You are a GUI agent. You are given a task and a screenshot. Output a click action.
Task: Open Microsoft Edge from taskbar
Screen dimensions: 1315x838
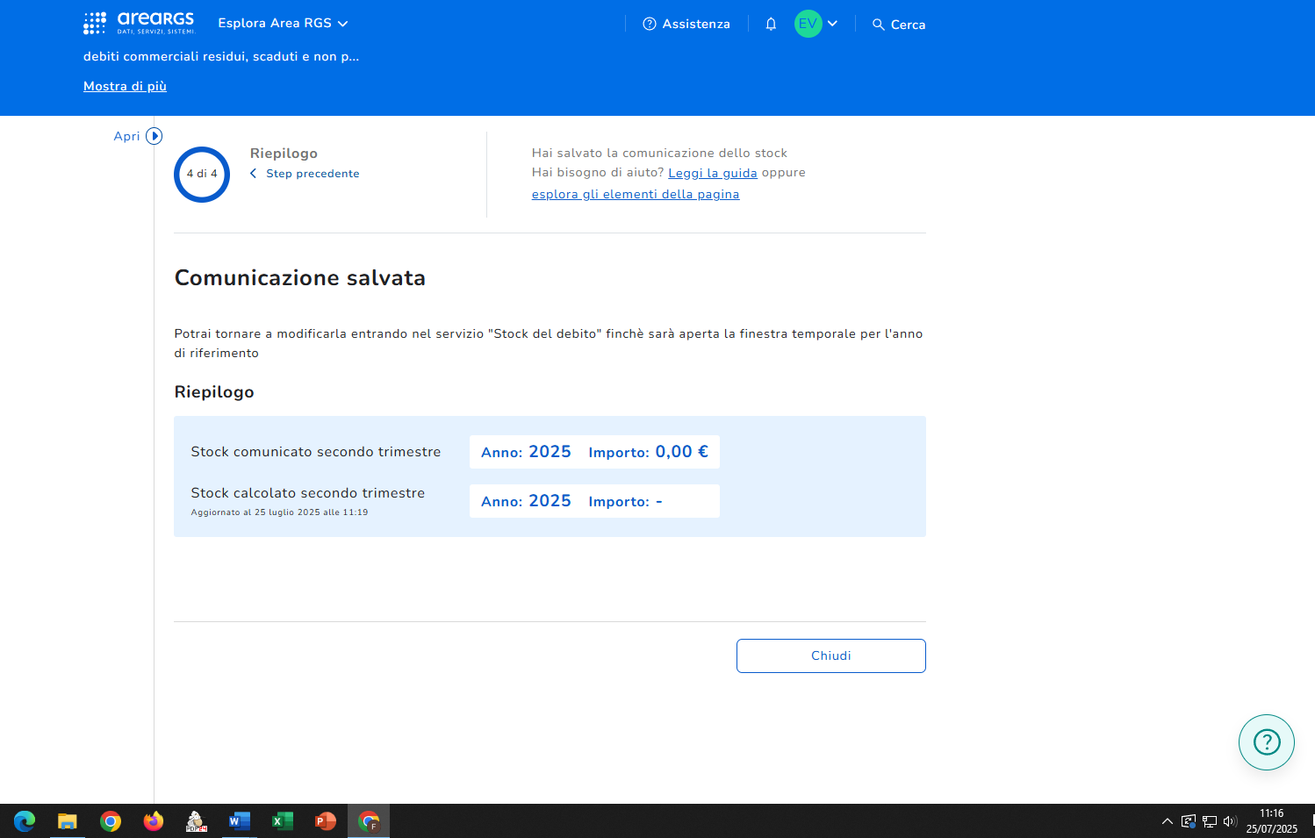point(25,821)
